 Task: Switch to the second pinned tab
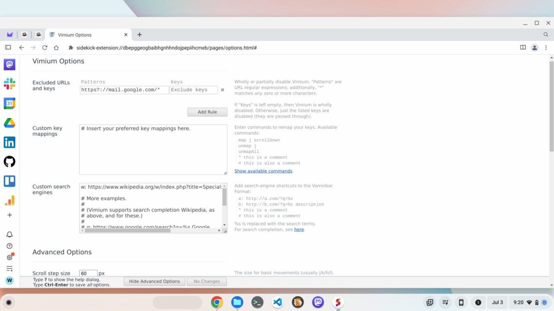24,35
